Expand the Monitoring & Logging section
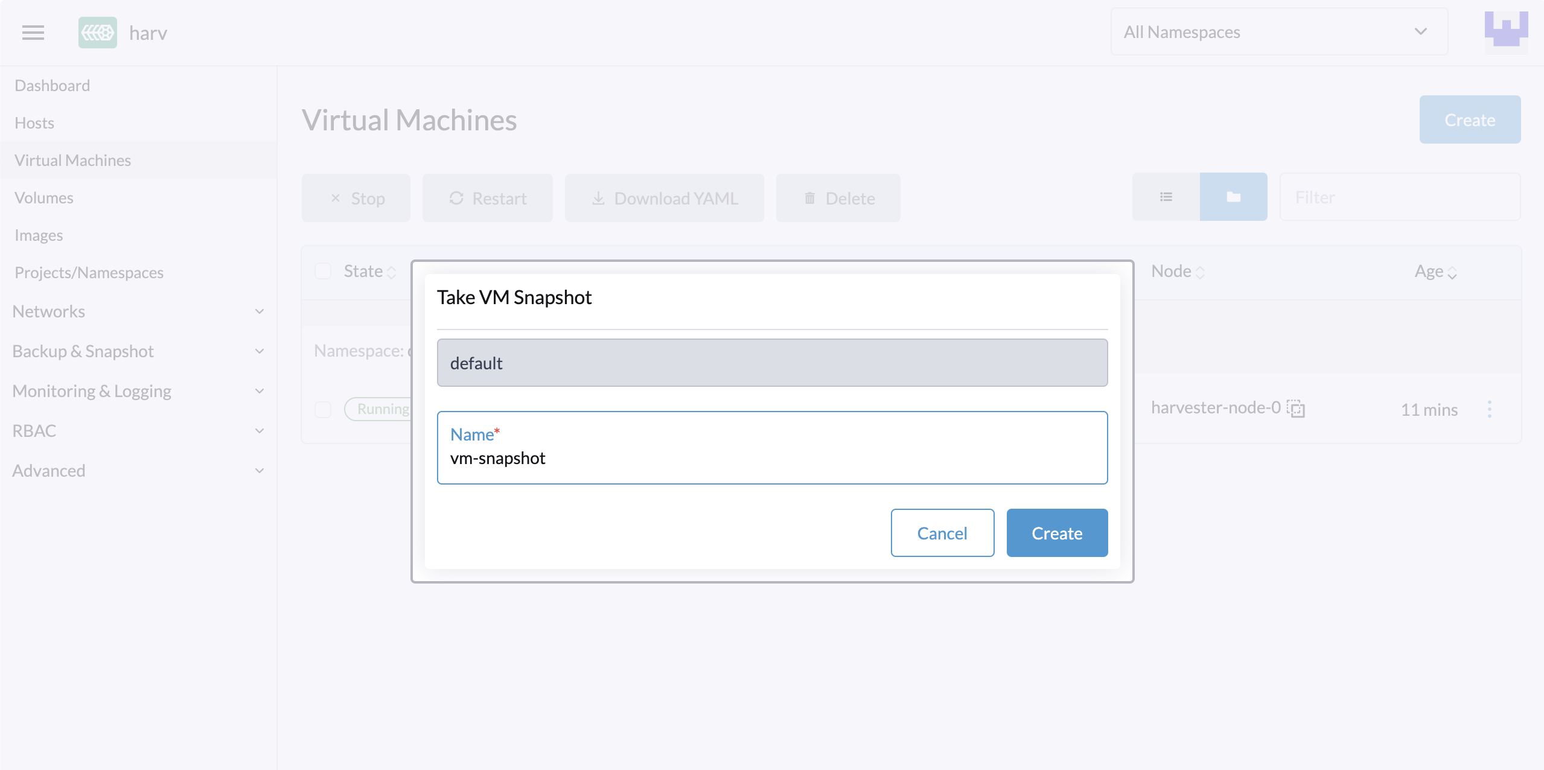The width and height of the screenshot is (1544, 770). tap(138, 391)
